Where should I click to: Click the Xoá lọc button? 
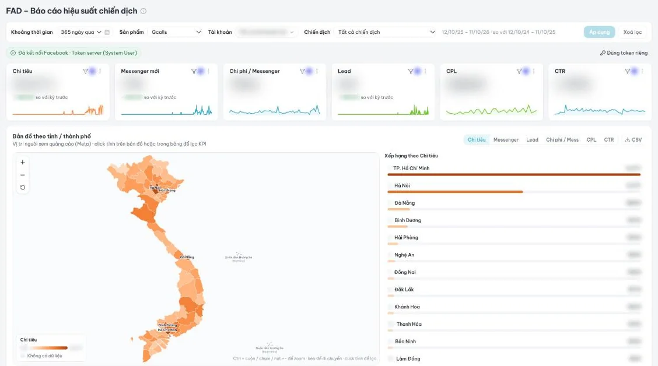[632, 32]
